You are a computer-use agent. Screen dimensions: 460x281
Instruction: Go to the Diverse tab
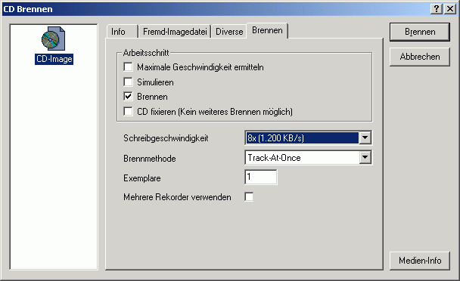click(229, 32)
